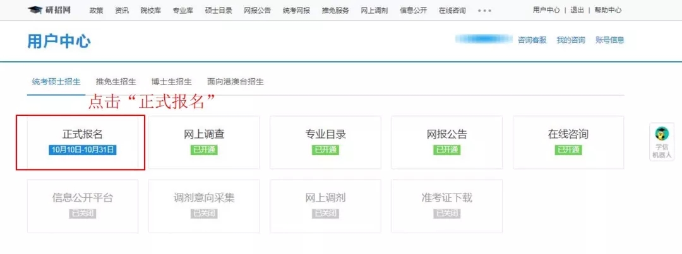Viewport: 682px width, 254px height.
Task: Click the 准考证下载 card
Action: (447, 206)
